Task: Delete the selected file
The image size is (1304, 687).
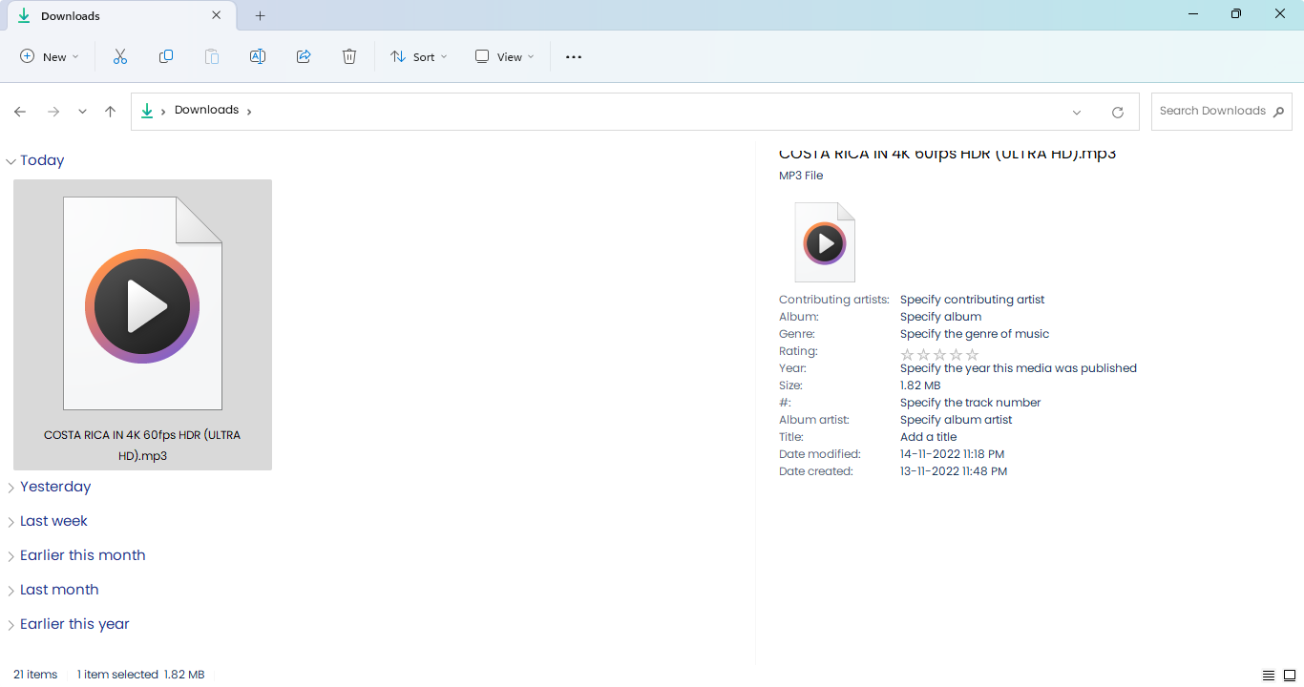Action: click(x=349, y=56)
